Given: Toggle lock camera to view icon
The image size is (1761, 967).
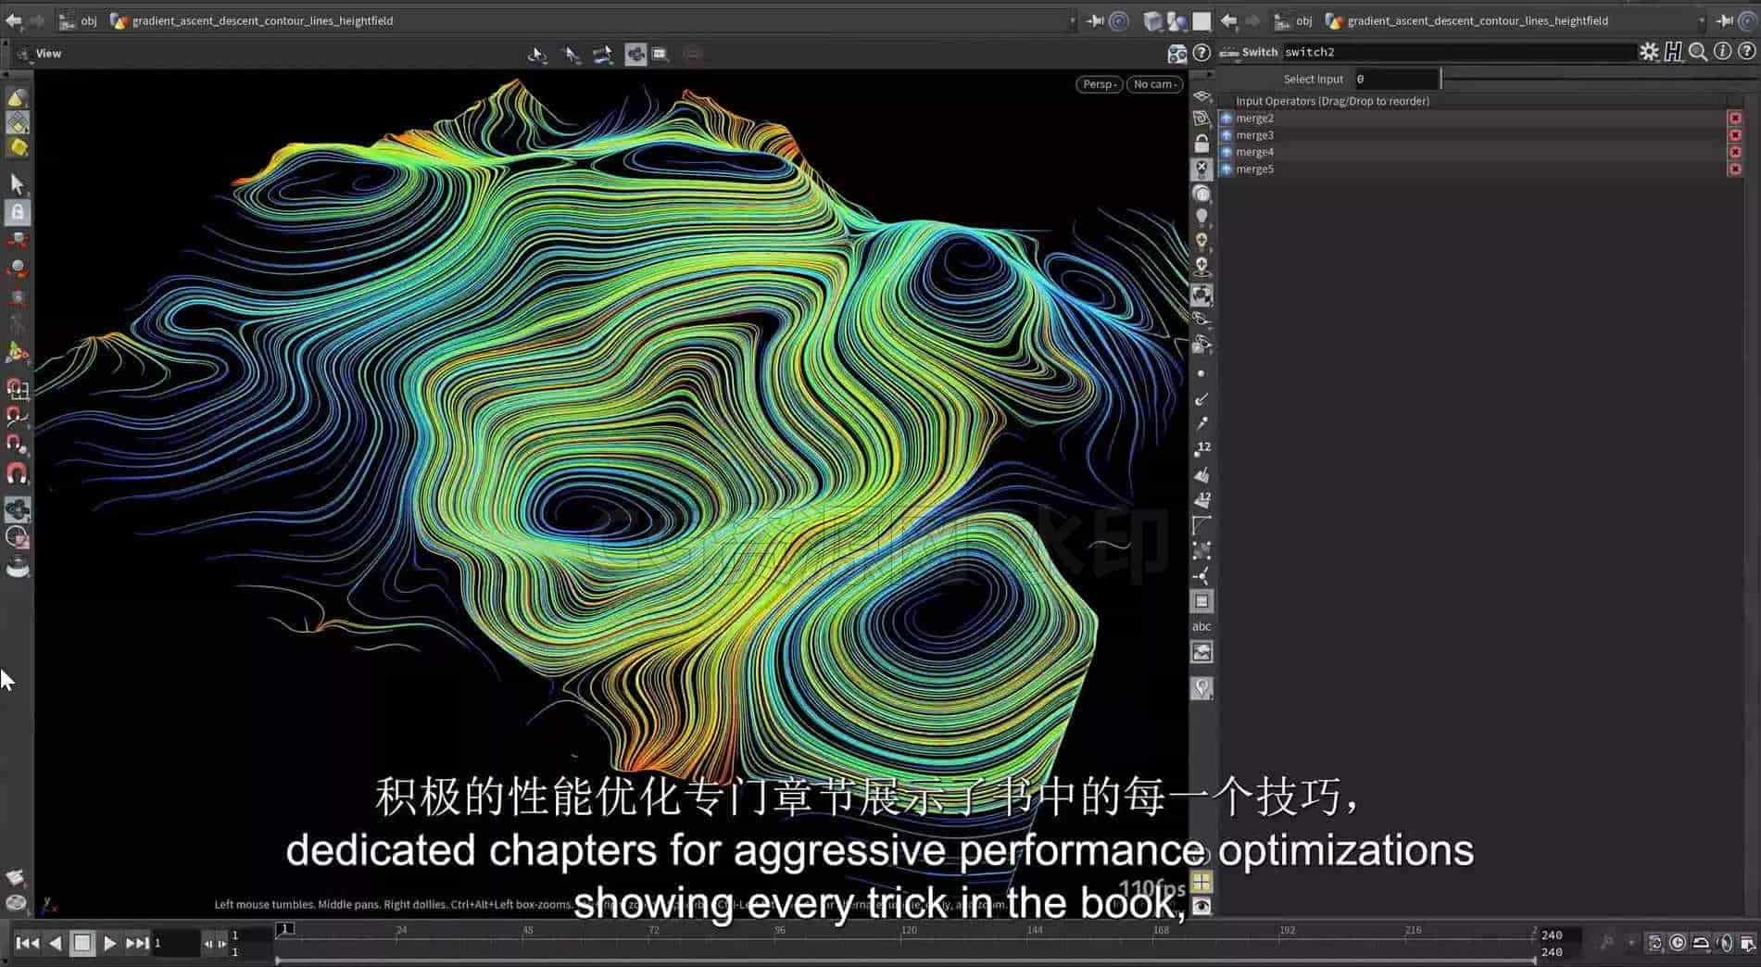Looking at the screenshot, I should point(1201,144).
